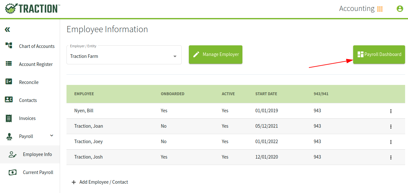Click Onboarded value No for Traction, Joey
The width and height of the screenshot is (408, 193).
click(164, 142)
